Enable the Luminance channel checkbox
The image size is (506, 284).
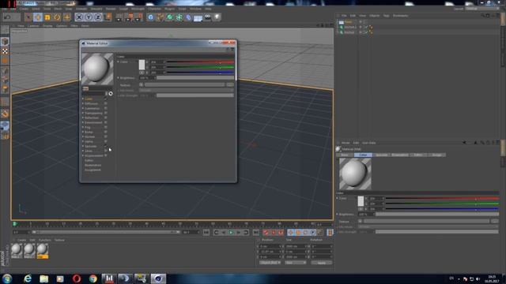(105, 109)
